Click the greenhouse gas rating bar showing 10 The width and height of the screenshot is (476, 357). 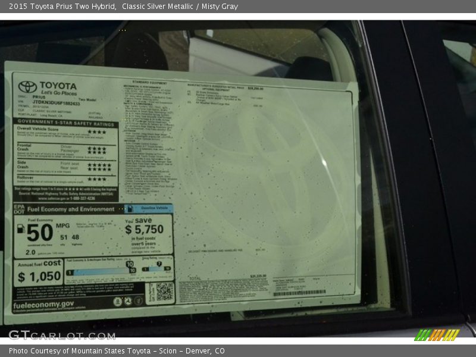(101, 270)
